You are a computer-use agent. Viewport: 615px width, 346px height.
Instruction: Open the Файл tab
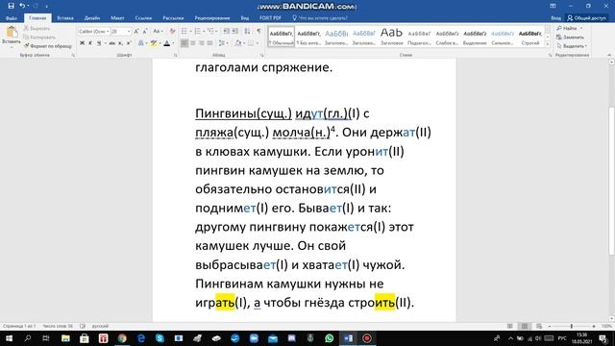point(12,18)
